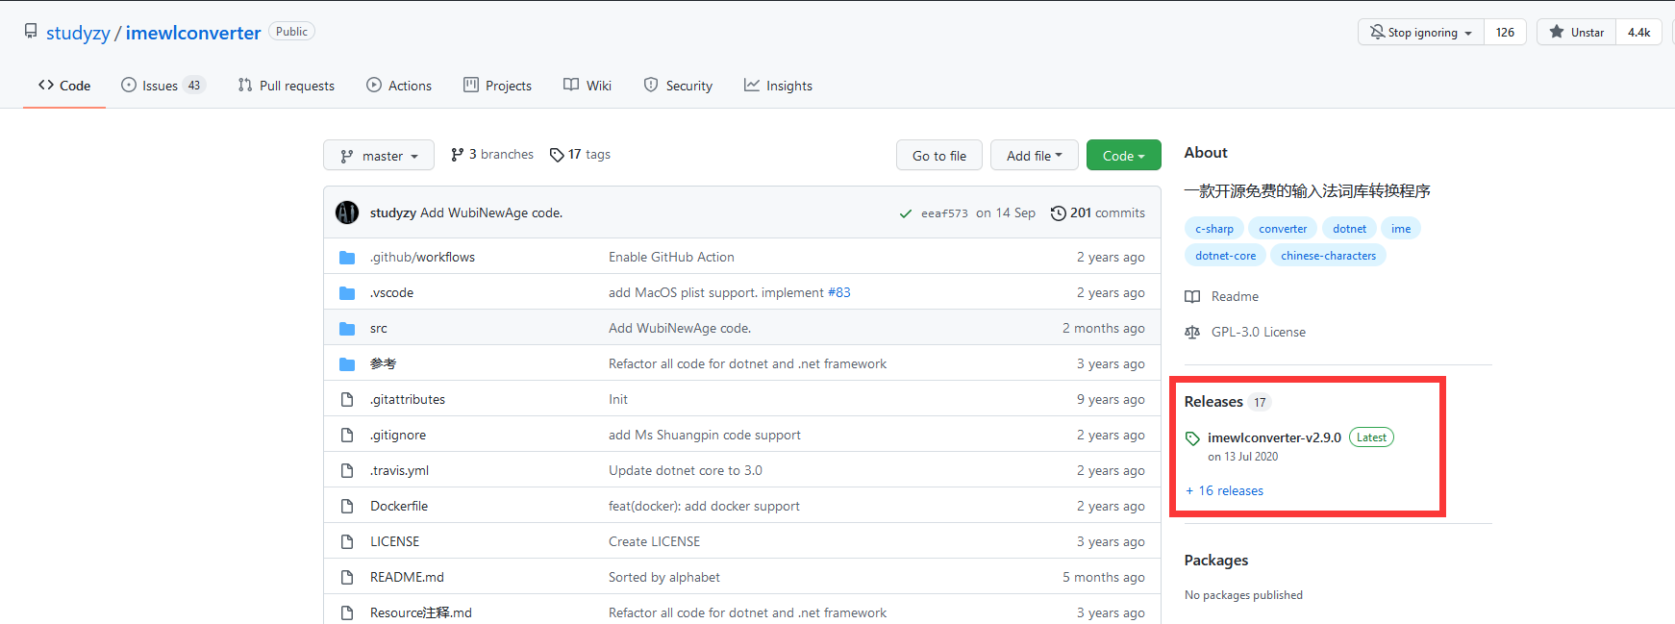Viewport: 1675px width, 624px height.
Task: Switch to the Code tab
Action: pos(64,86)
